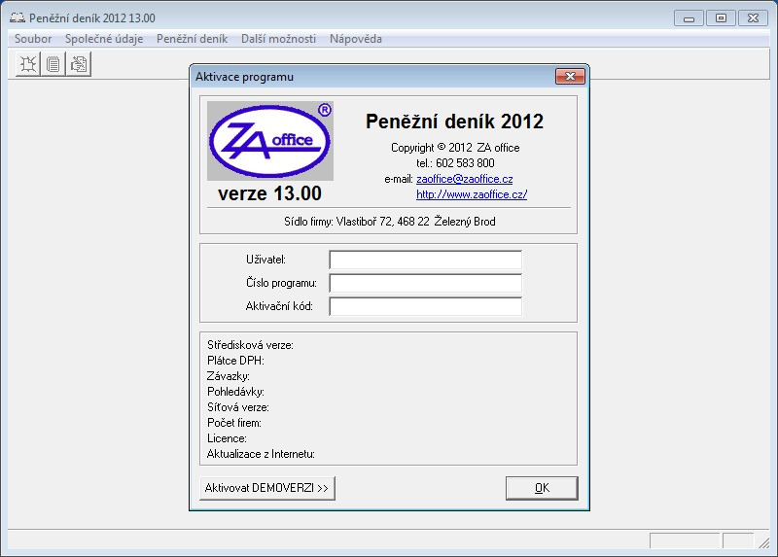Click the Licence label
This screenshot has width=778, height=557.
(227, 438)
